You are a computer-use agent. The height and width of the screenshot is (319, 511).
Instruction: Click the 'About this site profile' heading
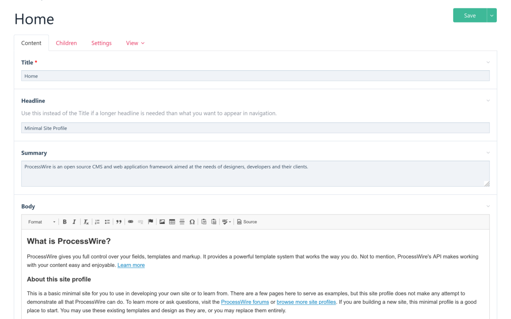click(59, 279)
